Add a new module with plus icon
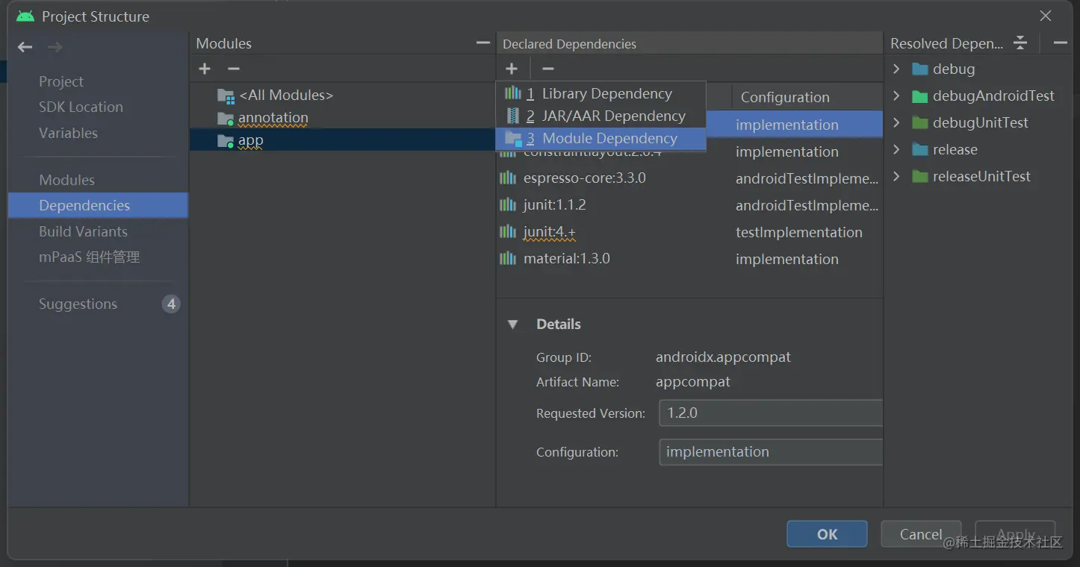This screenshot has height=567, width=1080. pos(205,69)
